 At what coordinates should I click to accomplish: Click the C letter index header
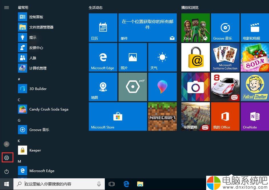(x=19, y=100)
